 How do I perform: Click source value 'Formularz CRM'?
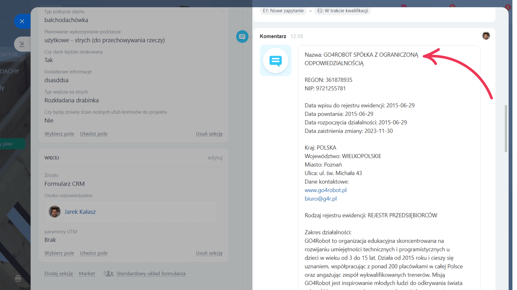tap(65, 184)
